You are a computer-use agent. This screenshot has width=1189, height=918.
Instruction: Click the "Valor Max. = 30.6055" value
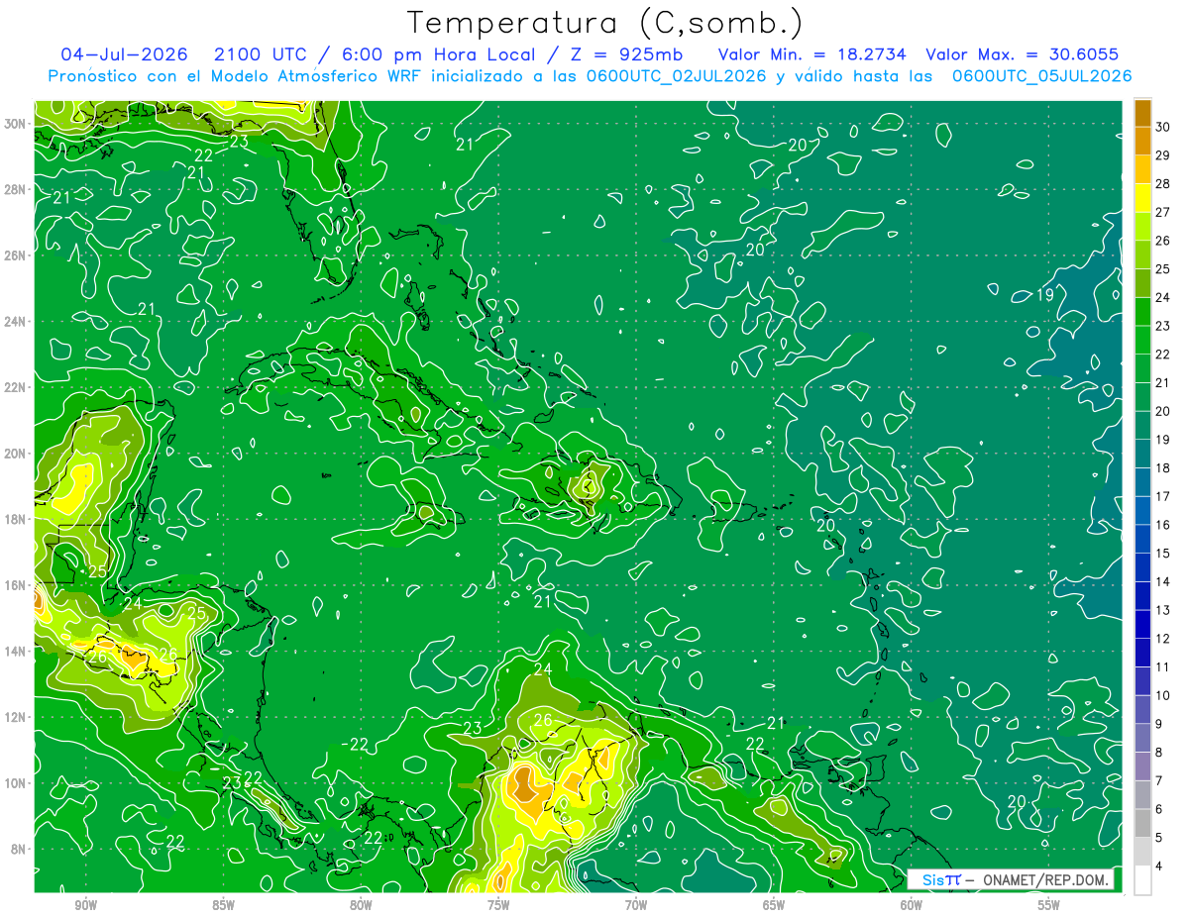coord(1022,54)
